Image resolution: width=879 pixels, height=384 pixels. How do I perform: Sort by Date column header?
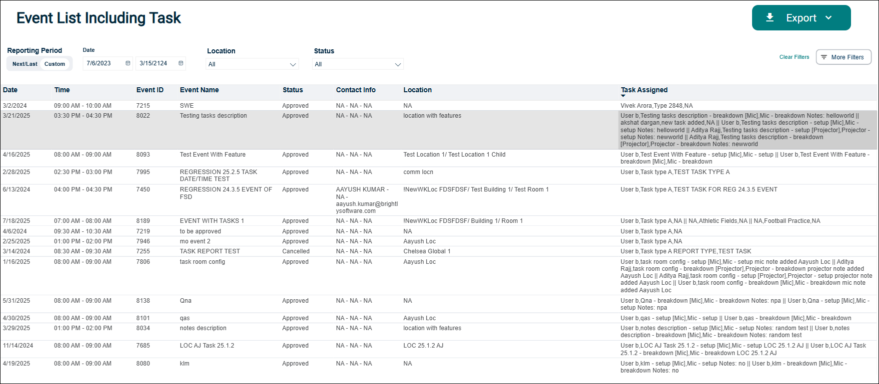pos(10,90)
